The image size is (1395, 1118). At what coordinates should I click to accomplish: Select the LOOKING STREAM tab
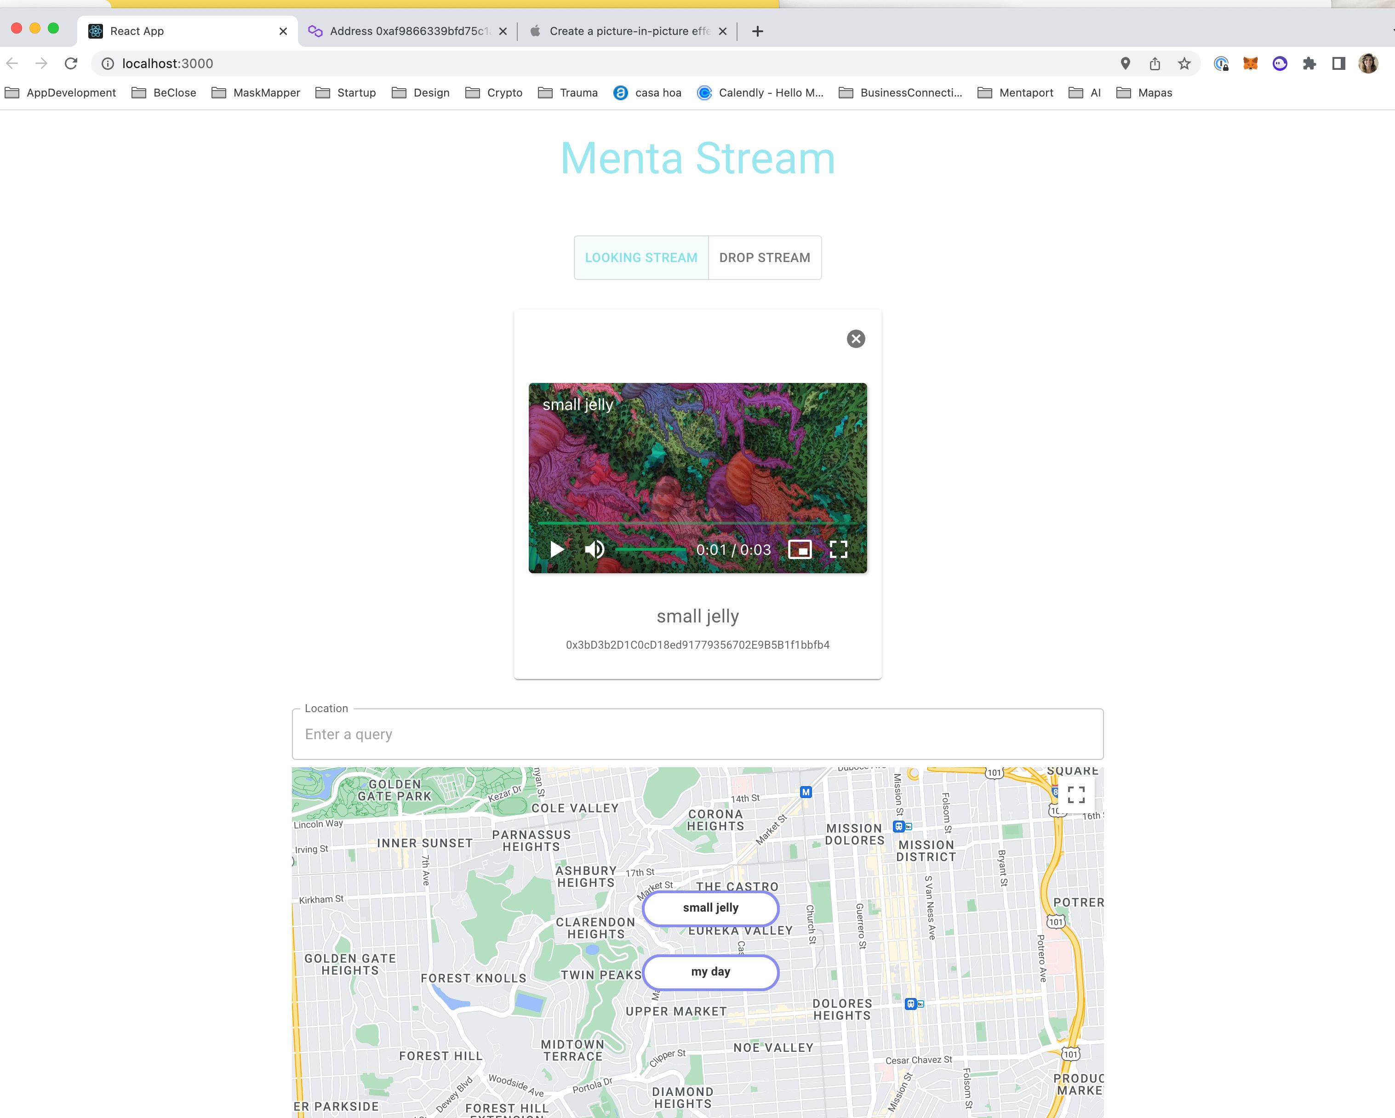641,257
